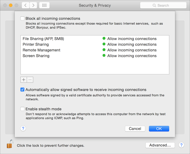Image resolution: width=190 pixels, height=154 pixels.
Task: Show all preferences via grid icon
Action: [44, 5]
